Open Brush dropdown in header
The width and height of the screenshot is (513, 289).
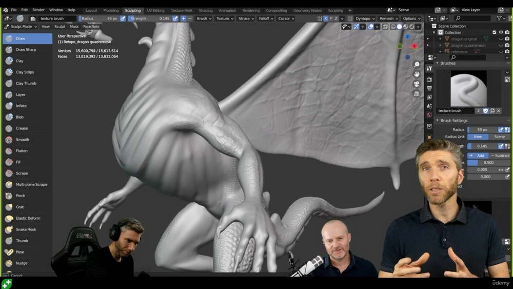pos(204,18)
